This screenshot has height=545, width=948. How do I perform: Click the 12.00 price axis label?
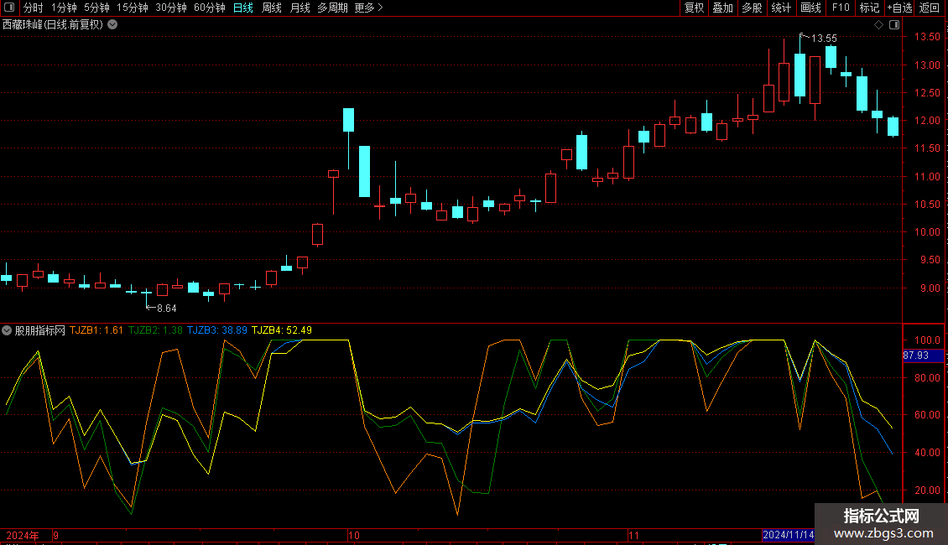pyautogui.click(x=927, y=120)
